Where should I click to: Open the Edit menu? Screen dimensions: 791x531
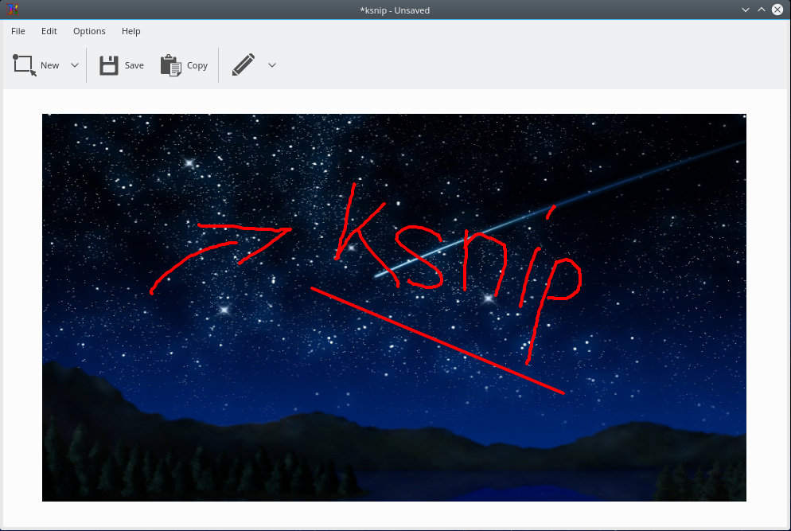(49, 31)
